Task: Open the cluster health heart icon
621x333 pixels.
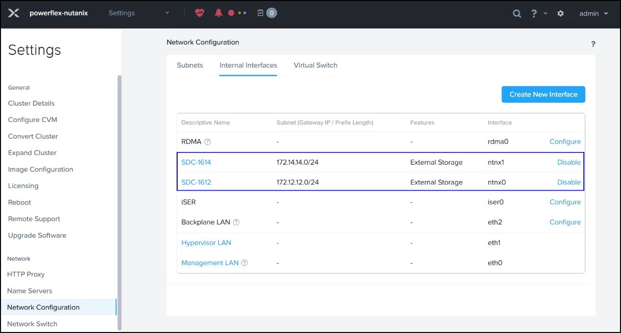Action: click(200, 13)
